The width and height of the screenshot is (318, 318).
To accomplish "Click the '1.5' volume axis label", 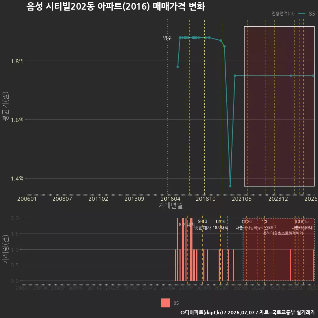I will coord(15,234).
